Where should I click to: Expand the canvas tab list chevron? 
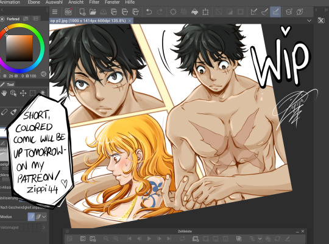tap(309, 21)
